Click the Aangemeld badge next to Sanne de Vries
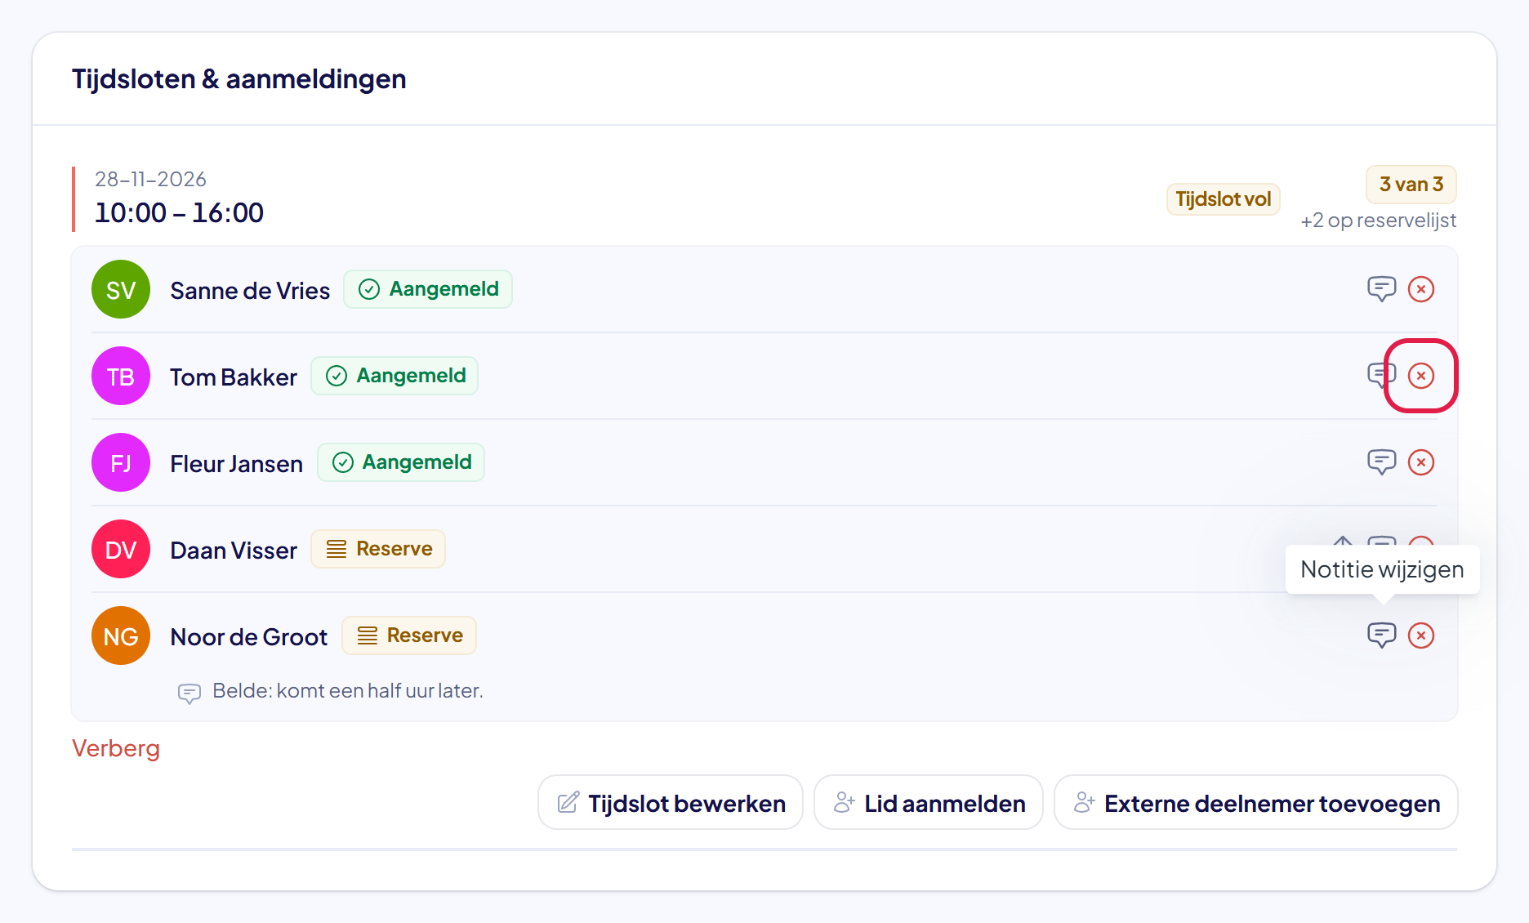The width and height of the screenshot is (1529, 923). coord(428,289)
